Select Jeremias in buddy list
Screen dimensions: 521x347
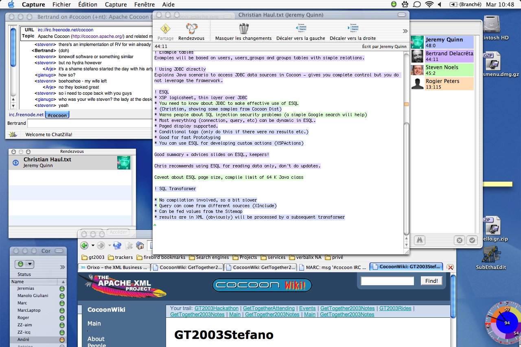click(38, 288)
